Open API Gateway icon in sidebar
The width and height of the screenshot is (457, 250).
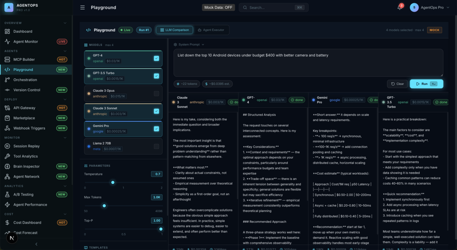point(7,108)
